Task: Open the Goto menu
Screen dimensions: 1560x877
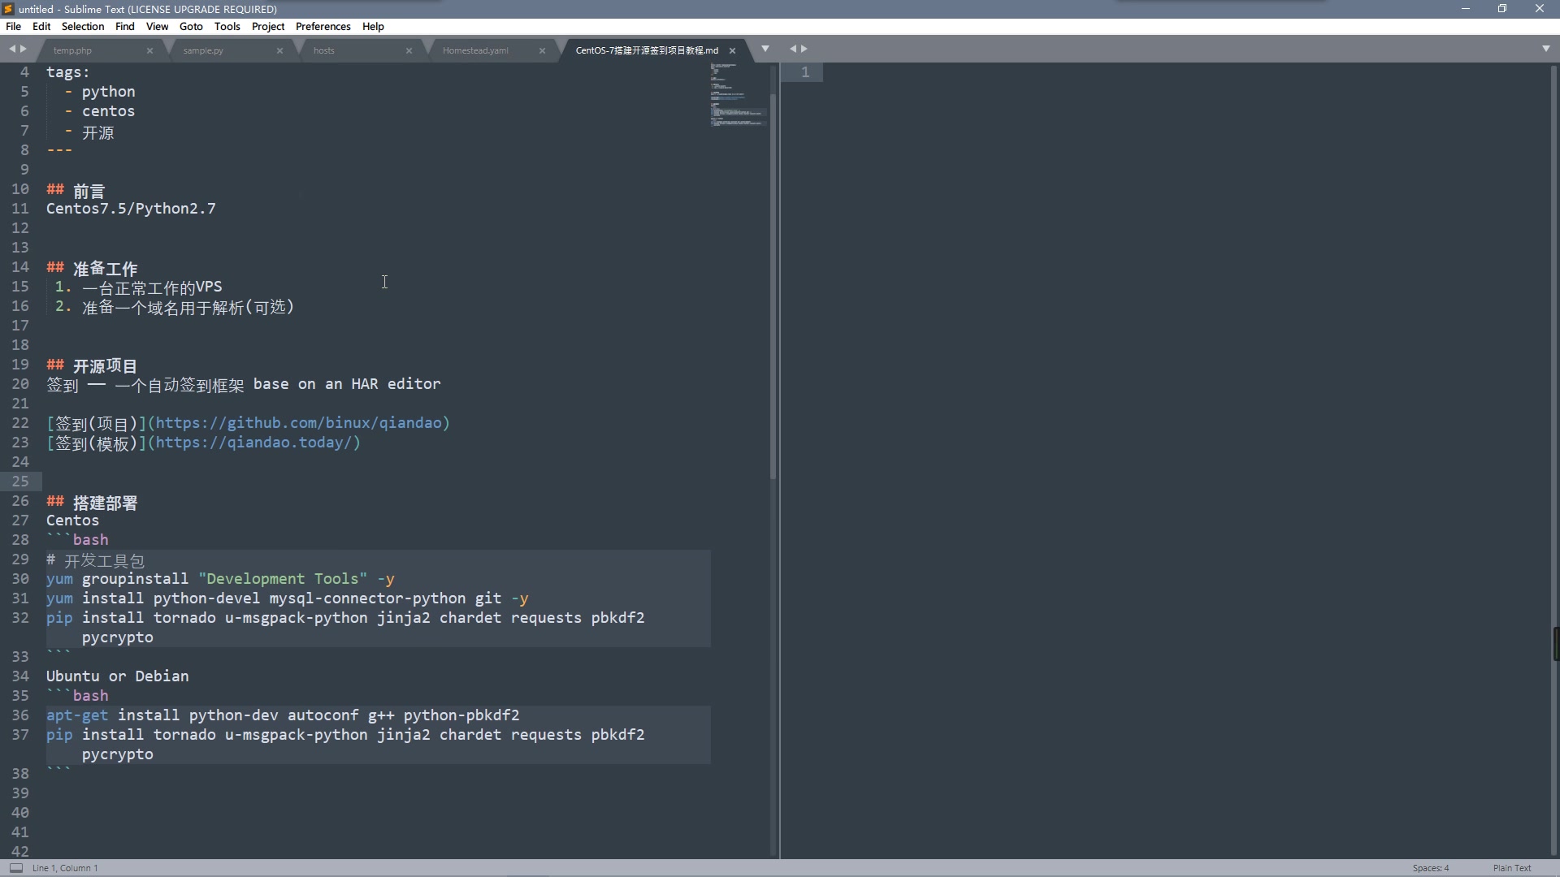Action: click(191, 26)
